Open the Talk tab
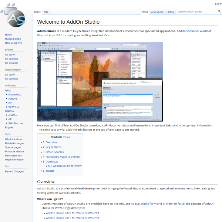222x222 pixels. click(46, 12)
